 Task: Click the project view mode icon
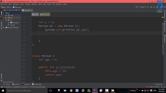click(x=5, y=10)
